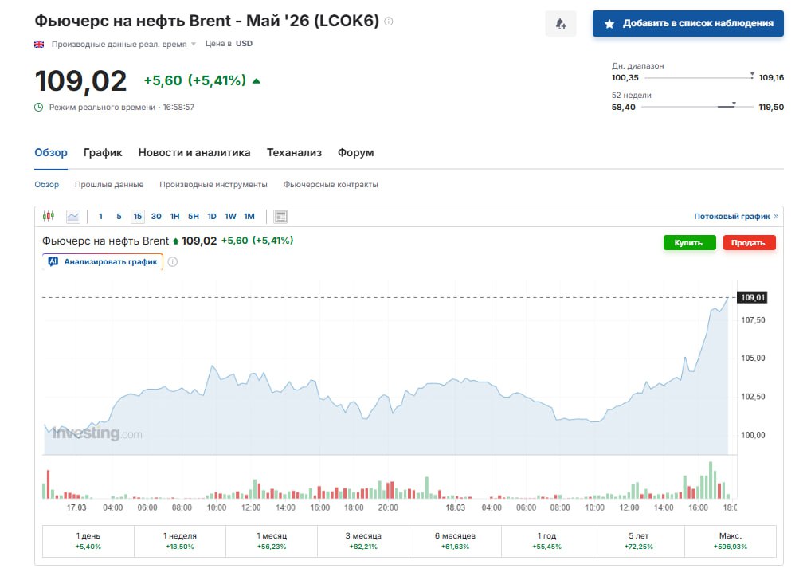The image size is (803, 572).
Task: Click the UK flag icon
Action: click(39, 44)
